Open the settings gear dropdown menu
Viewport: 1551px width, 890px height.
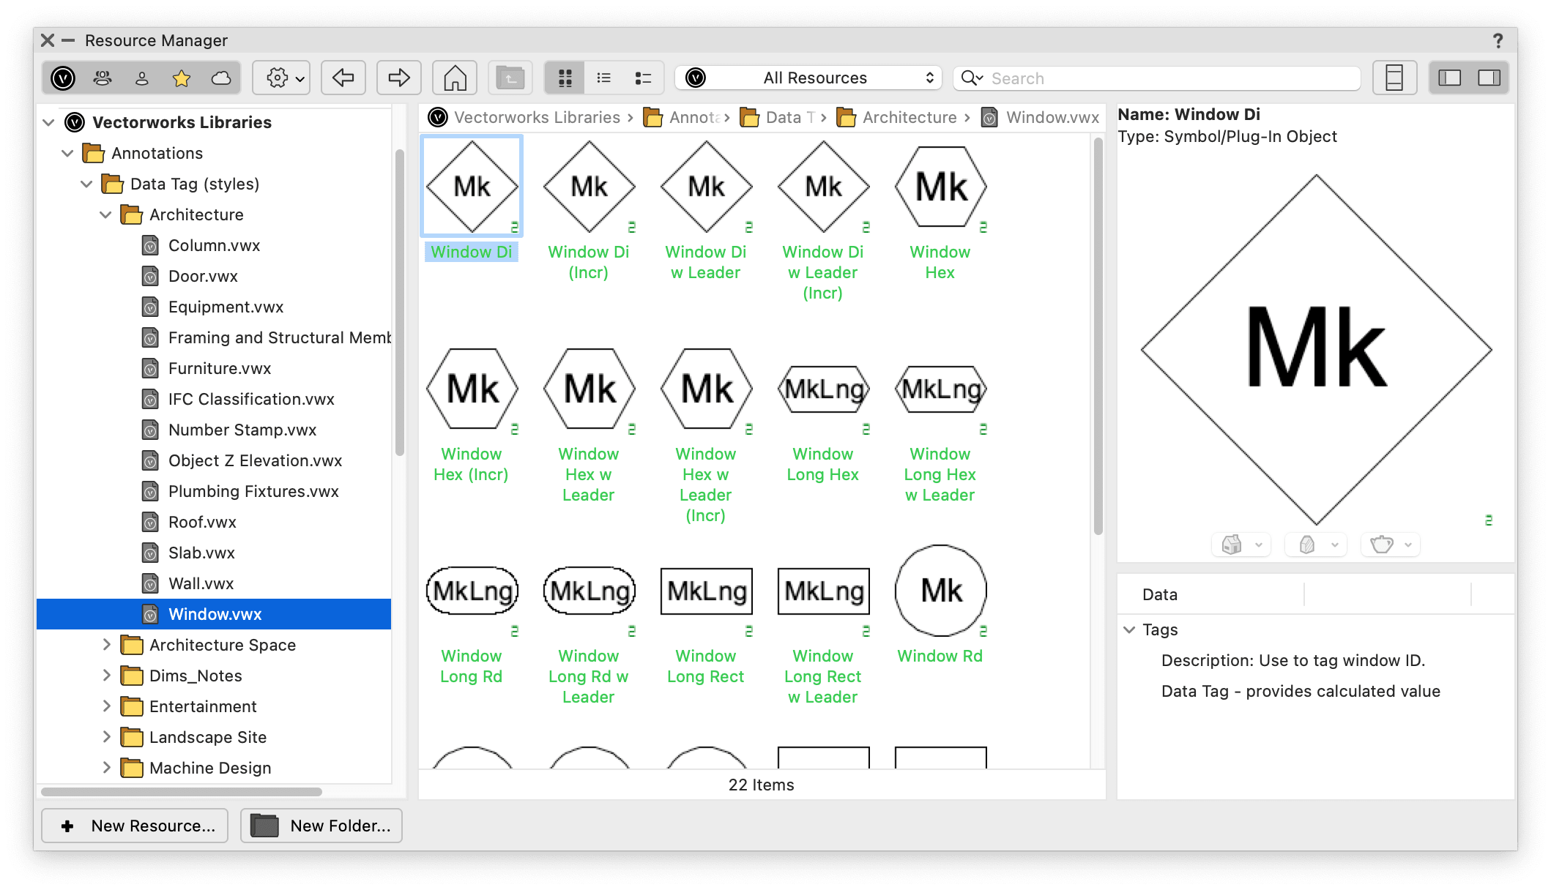[281, 77]
